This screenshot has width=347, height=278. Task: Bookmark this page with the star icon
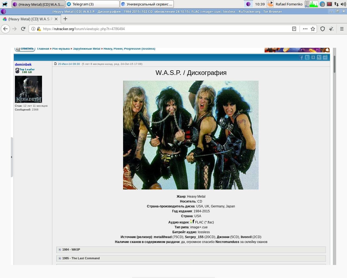coord(313,29)
